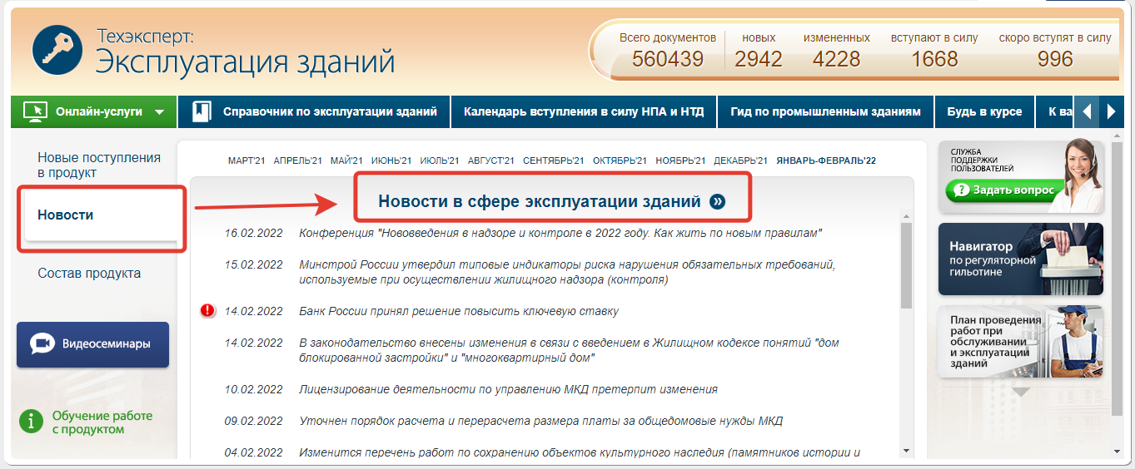Open Новости в сфере эксплуатации зданий heading

coord(540,201)
